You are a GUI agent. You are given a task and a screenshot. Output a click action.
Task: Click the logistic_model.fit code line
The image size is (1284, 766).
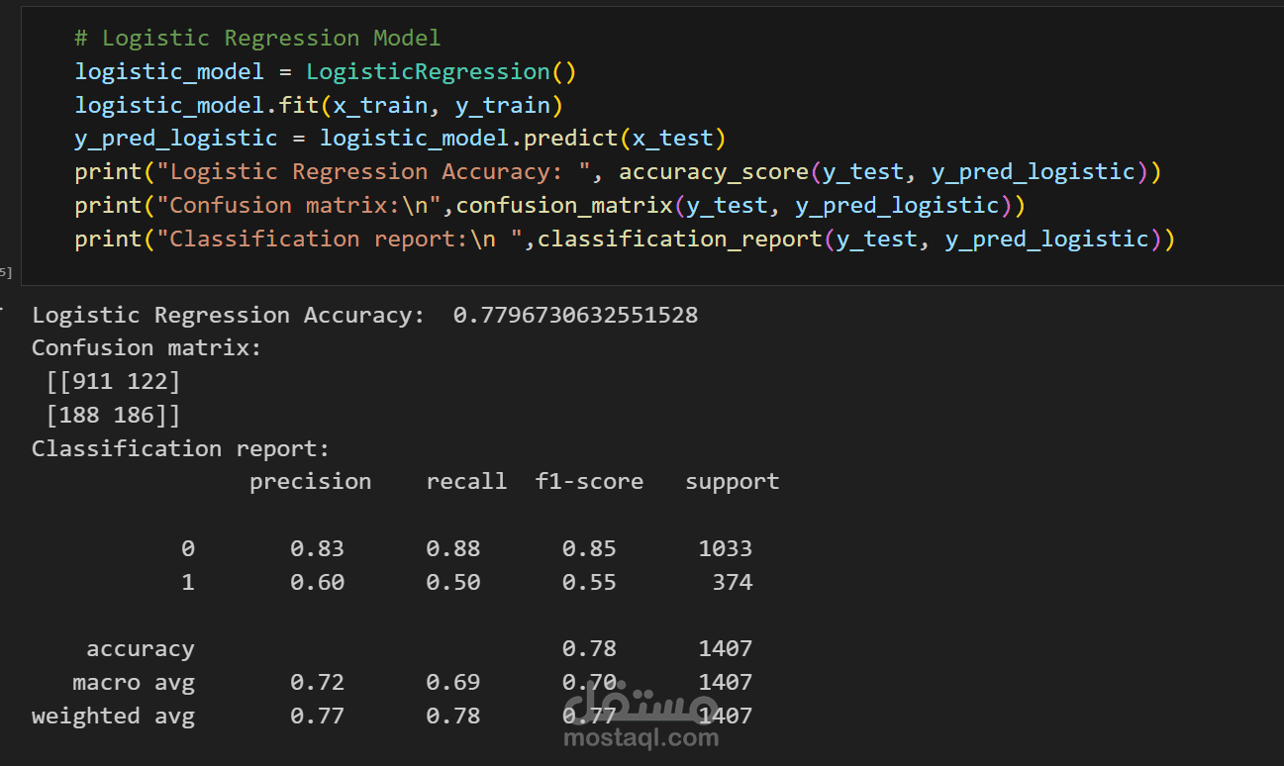pyautogui.click(x=319, y=106)
